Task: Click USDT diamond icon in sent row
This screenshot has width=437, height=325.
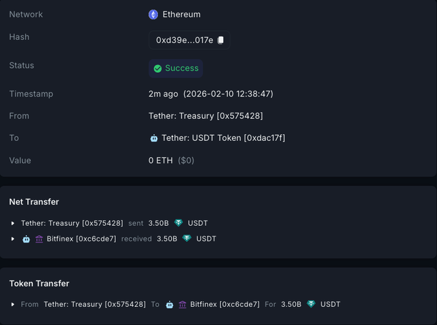Action: tap(178, 223)
